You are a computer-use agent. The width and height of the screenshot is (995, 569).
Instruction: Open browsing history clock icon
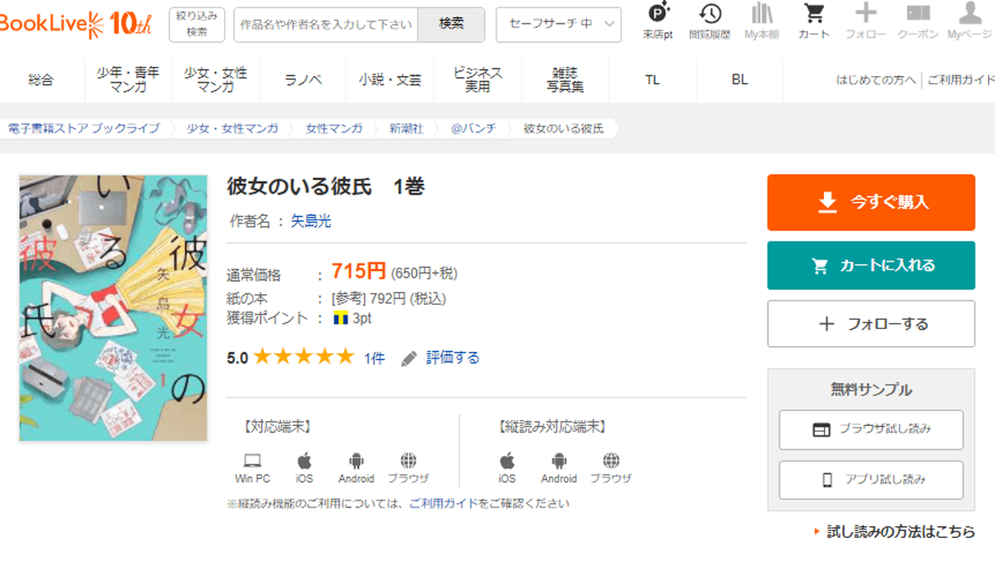(709, 14)
